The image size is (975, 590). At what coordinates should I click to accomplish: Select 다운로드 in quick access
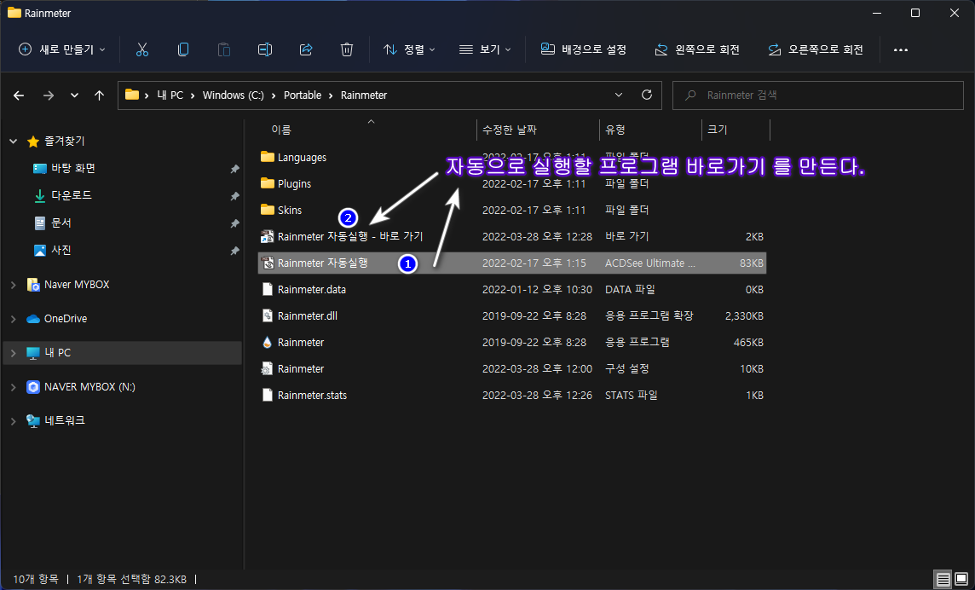(x=72, y=195)
